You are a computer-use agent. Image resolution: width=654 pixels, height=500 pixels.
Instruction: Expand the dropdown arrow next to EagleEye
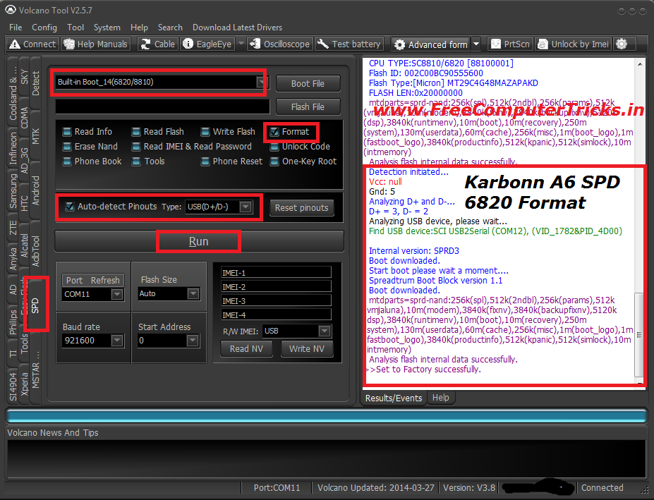[x=241, y=44]
